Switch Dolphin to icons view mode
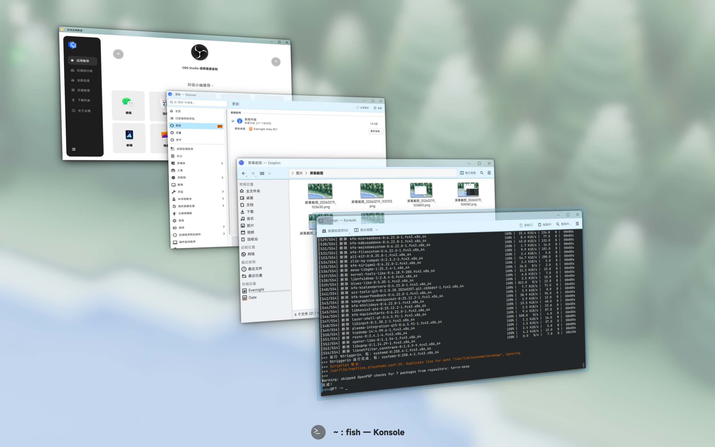 tap(262, 174)
